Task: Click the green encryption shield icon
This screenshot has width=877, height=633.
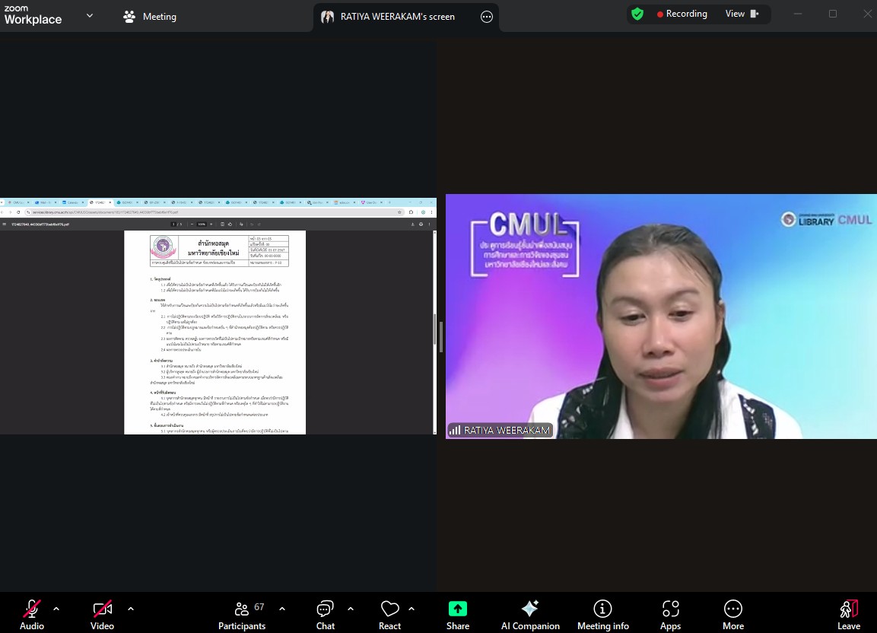Action: pos(637,14)
